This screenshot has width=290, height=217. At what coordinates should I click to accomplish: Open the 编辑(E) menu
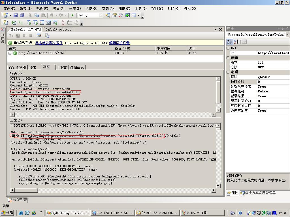point(26,8)
